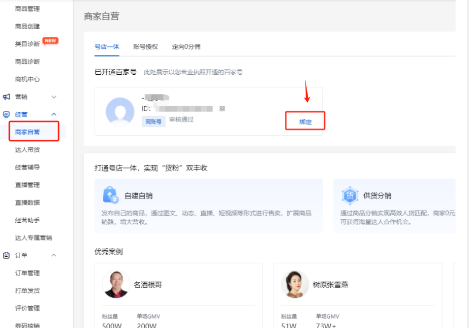Click the 订单 sidebar icon
Image resolution: width=469 pixels, height=328 pixels.
pyautogui.click(x=7, y=255)
